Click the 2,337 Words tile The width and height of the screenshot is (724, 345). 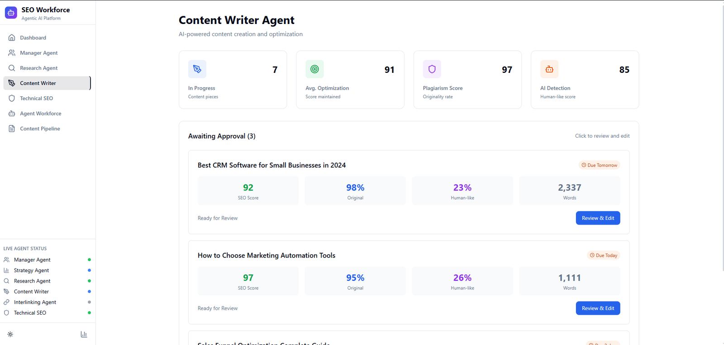[570, 191]
